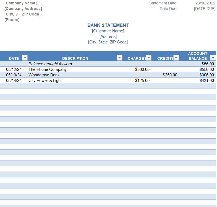Click the Statement Date value 23/10/2022
Image resolution: width=217 pixels, height=207 pixels.
click(x=205, y=3)
